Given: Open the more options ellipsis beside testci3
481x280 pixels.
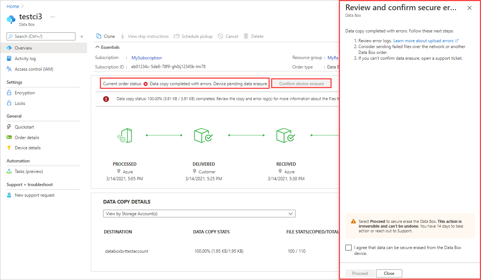Looking at the screenshot, I should (53, 17).
